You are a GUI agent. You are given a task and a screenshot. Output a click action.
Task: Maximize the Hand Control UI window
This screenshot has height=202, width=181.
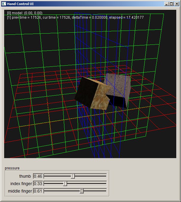point(171,4)
